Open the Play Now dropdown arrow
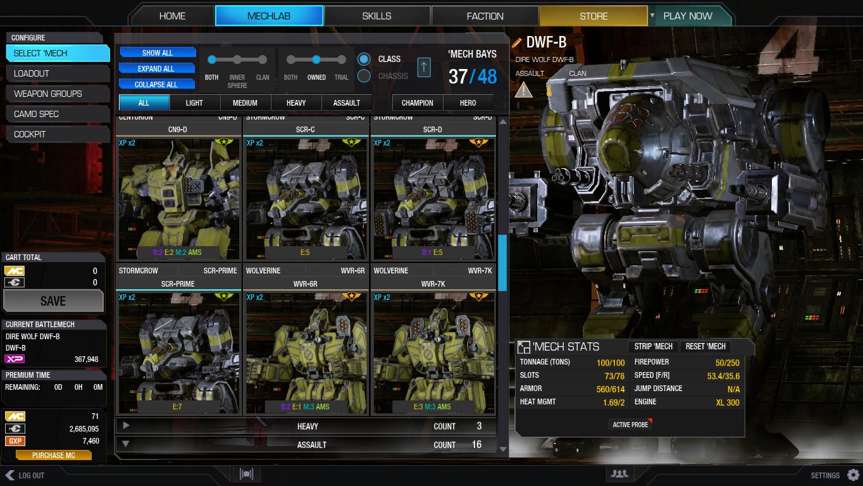This screenshot has width=863, height=486. (x=652, y=15)
